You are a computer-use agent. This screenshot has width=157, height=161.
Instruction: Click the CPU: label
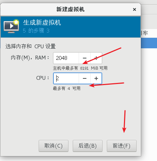click(x=42, y=78)
